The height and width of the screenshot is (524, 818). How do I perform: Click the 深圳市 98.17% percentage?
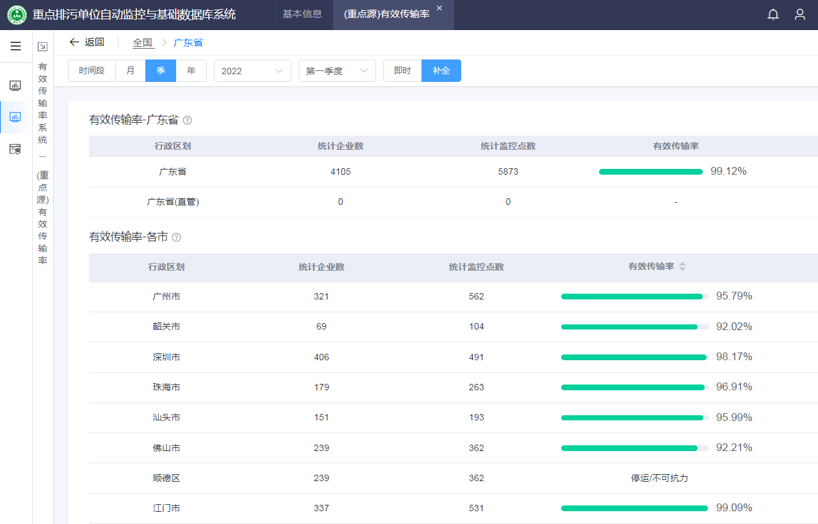click(734, 356)
